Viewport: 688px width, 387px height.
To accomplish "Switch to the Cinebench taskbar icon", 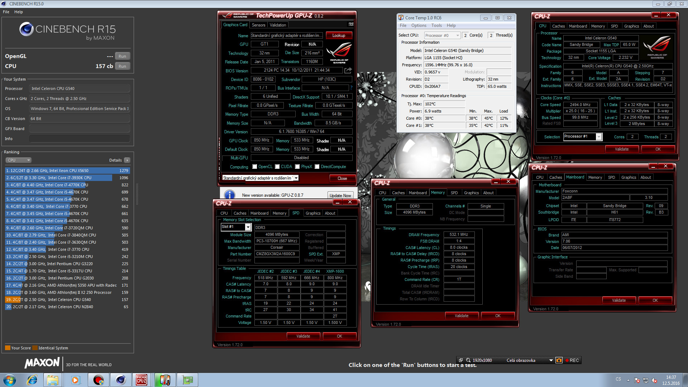I will (121, 380).
